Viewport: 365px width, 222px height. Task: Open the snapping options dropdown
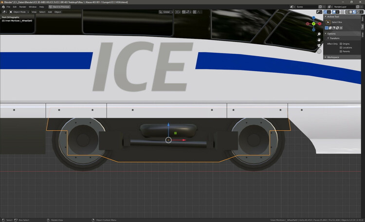pyautogui.click(x=188, y=12)
